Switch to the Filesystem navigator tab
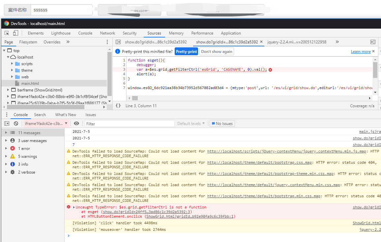The image size is (381, 242). [x=28, y=42]
